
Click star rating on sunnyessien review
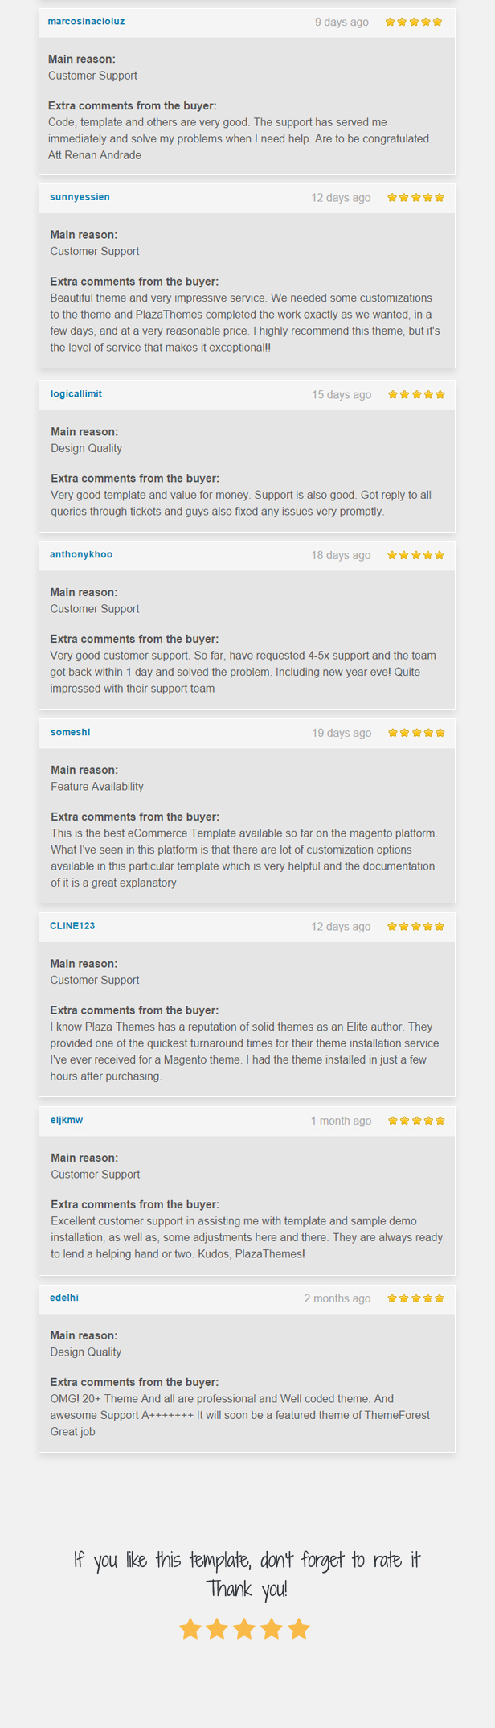pos(415,197)
